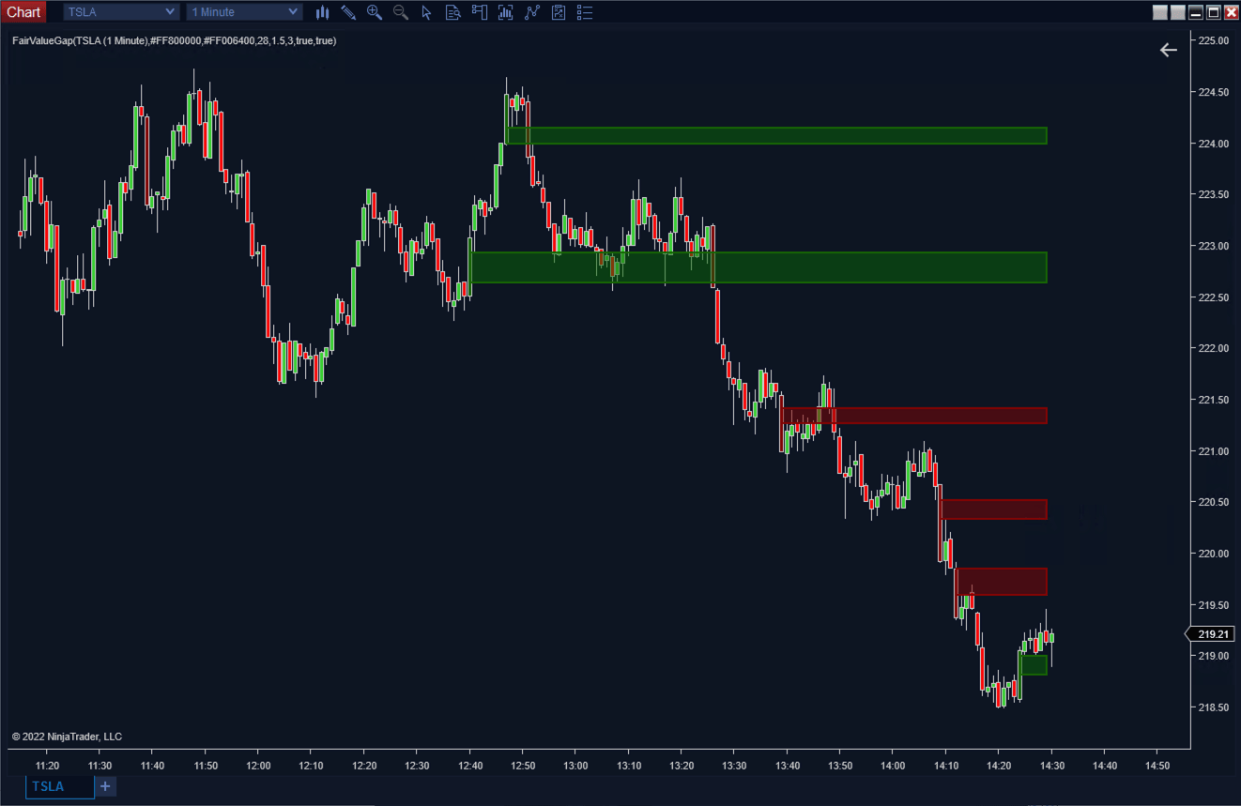Image resolution: width=1241 pixels, height=806 pixels.
Task: Add a new tab with plus button
Action: click(x=105, y=786)
